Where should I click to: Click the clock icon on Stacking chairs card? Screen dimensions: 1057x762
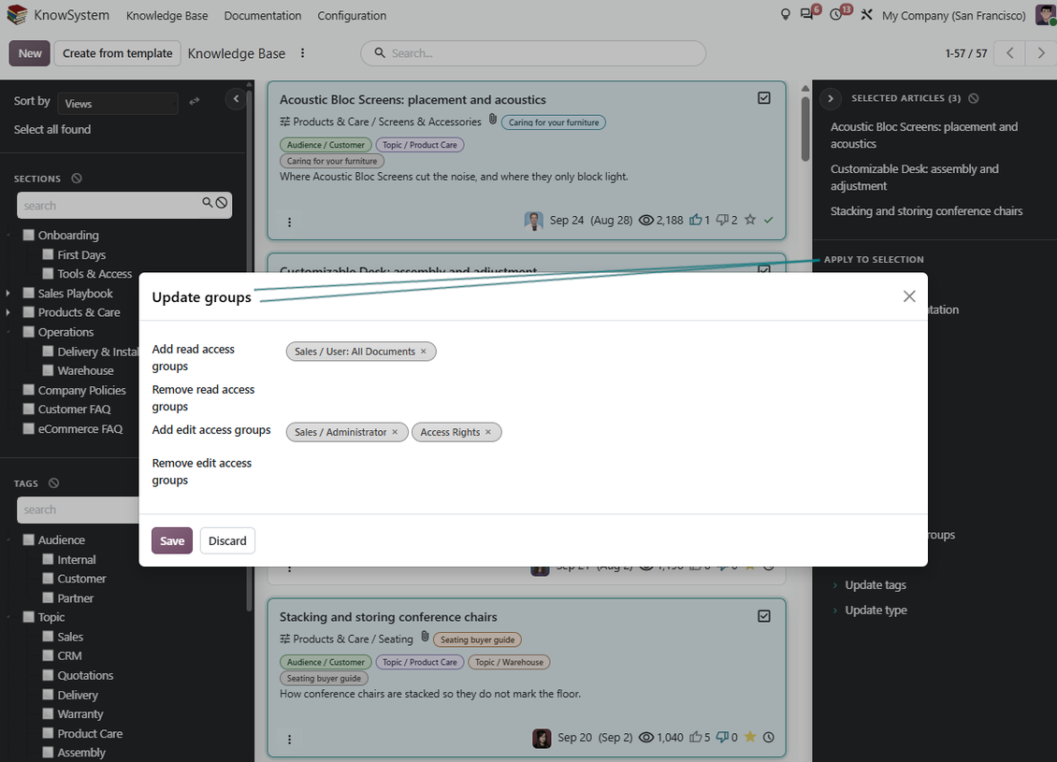[x=769, y=737]
